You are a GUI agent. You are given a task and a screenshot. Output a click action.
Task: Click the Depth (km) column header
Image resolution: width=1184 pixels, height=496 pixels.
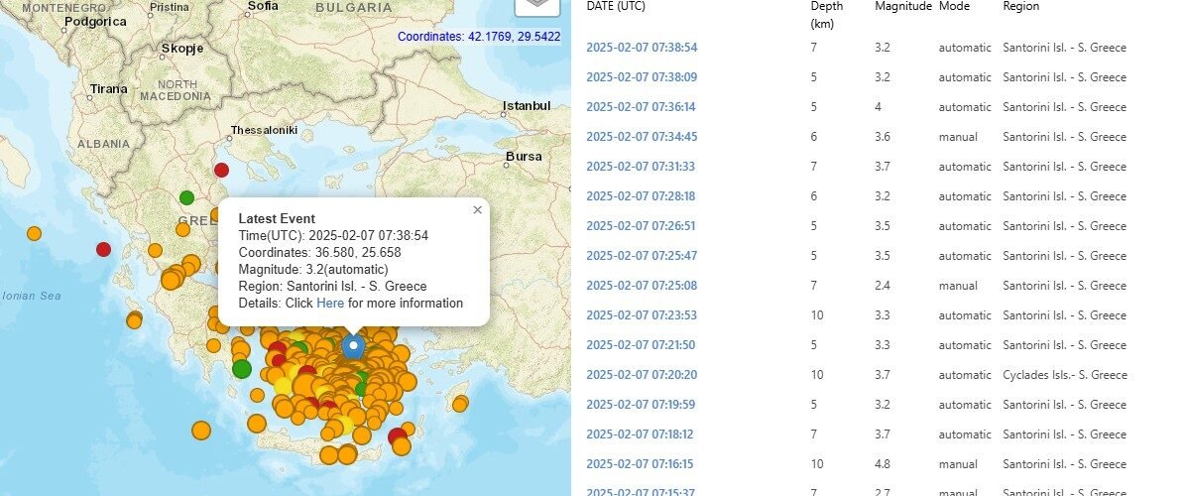826,14
